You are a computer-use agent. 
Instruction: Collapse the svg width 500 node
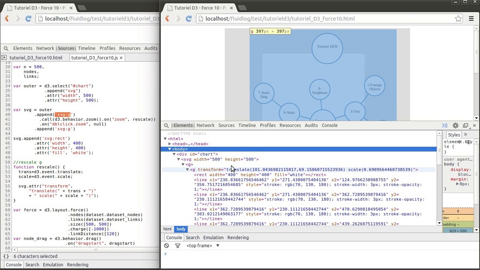[178, 159]
